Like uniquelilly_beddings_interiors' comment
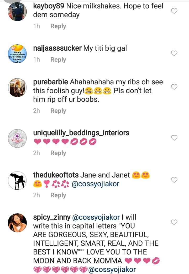Viewport: 189px width, 274px height. click(174, 138)
